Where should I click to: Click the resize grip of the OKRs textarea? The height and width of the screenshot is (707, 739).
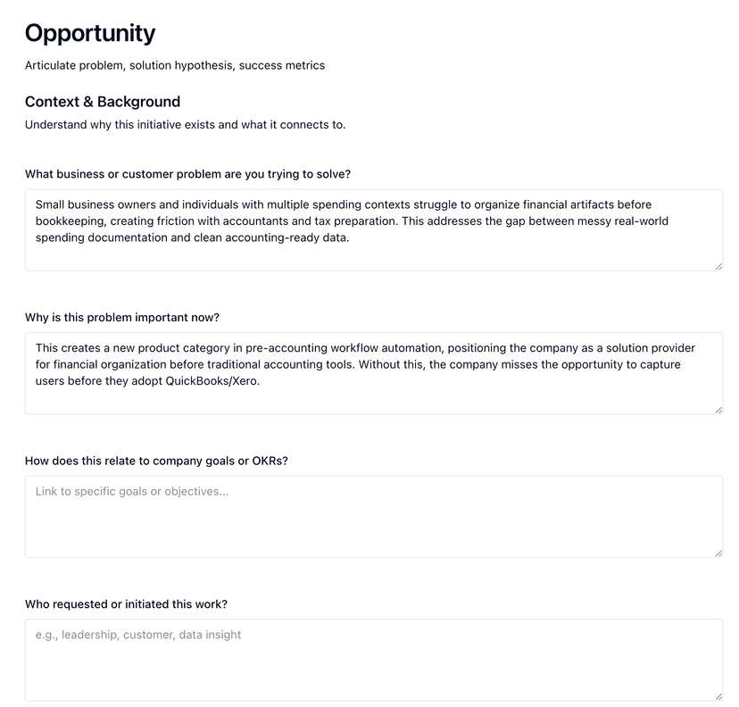[719, 553]
